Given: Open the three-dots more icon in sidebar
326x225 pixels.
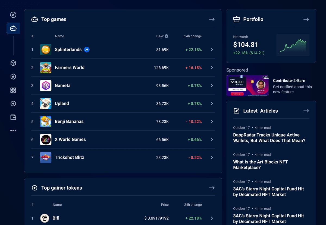Looking at the screenshot, I should pos(13,131).
